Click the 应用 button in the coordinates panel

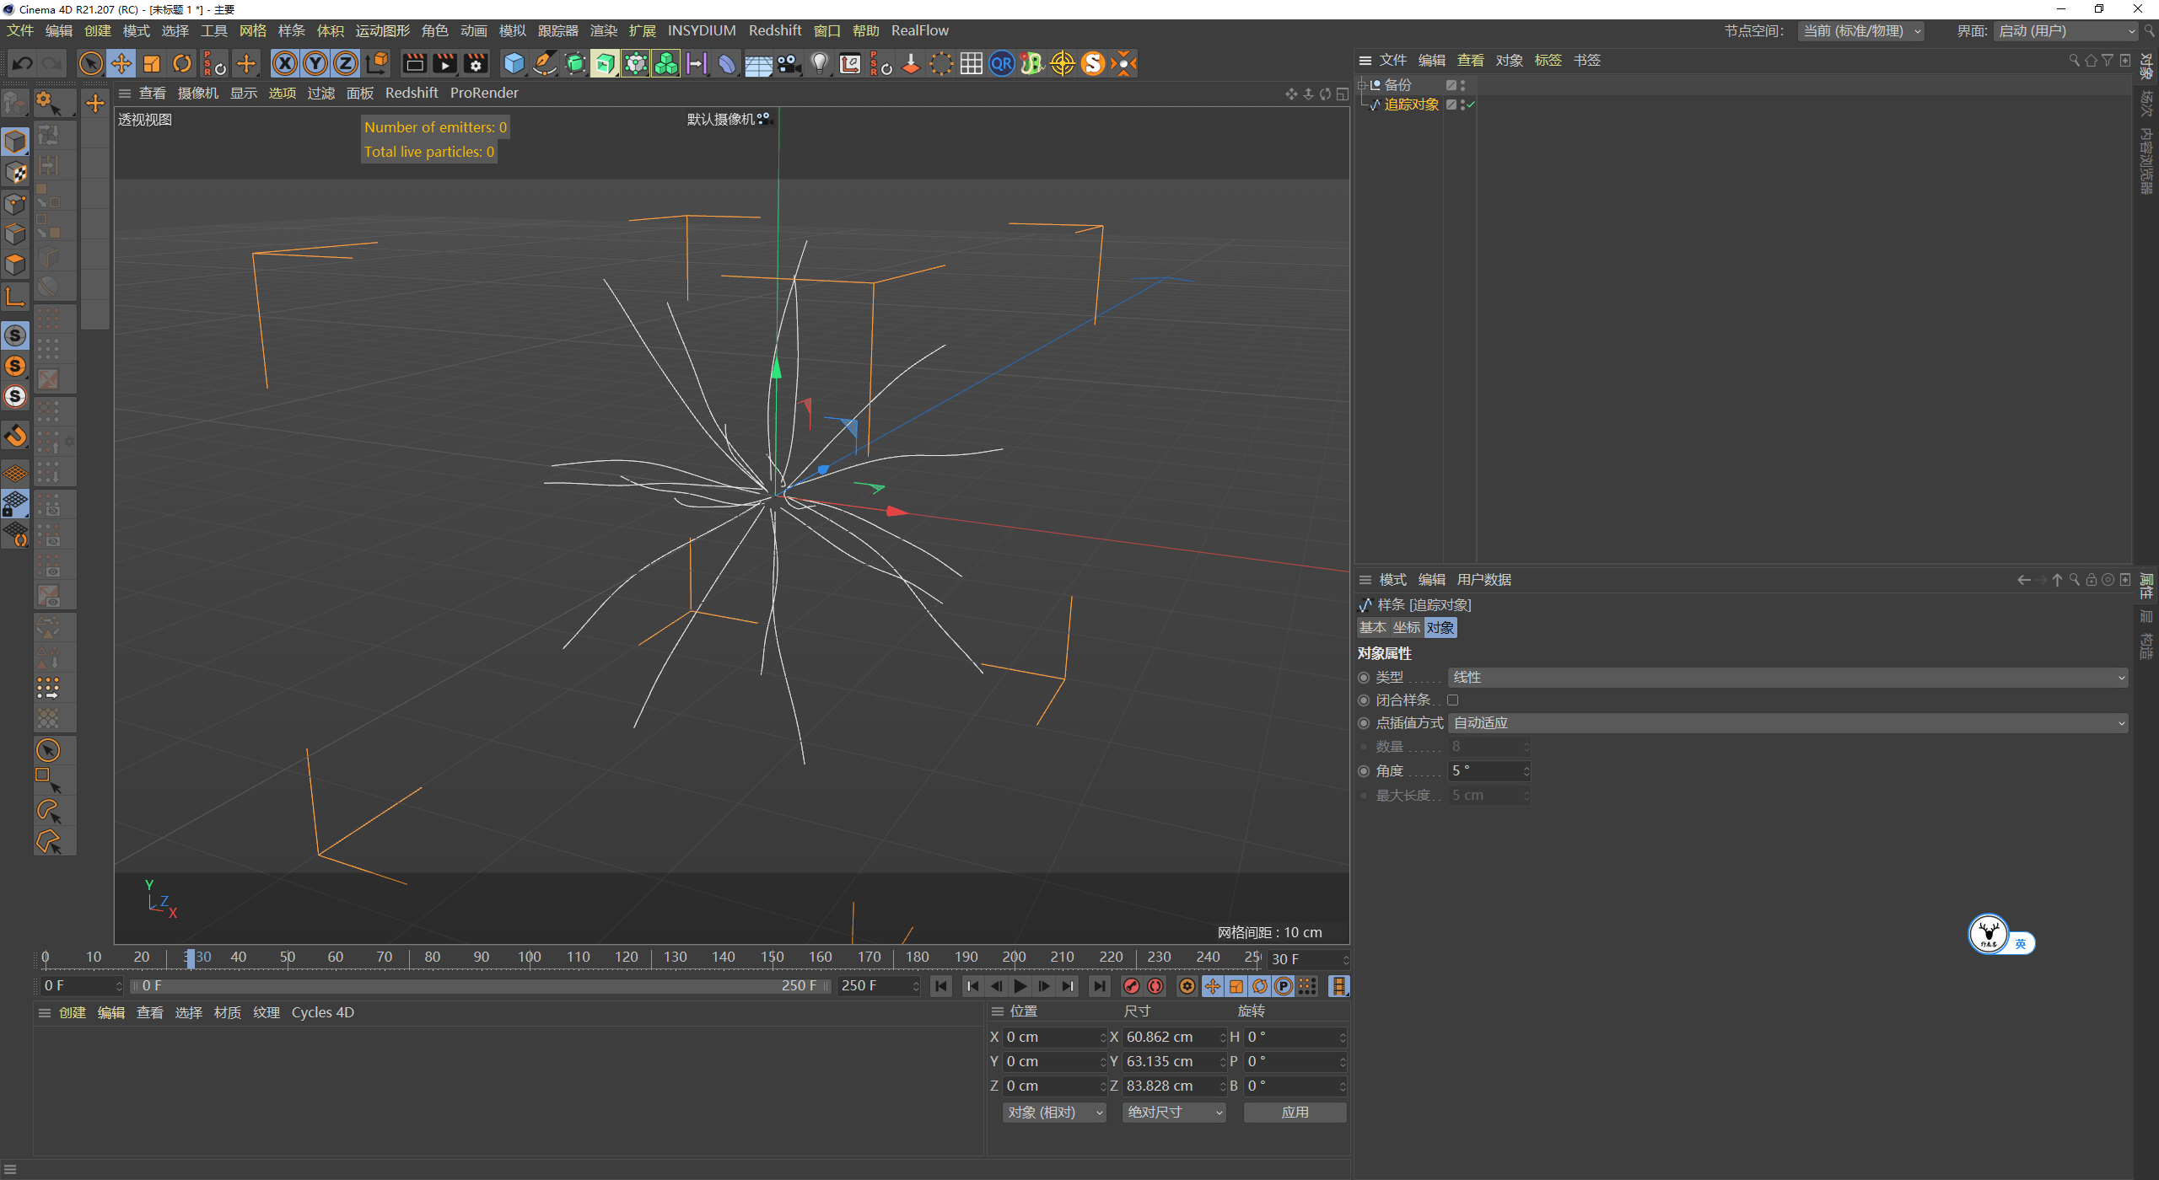(1295, 1112)
